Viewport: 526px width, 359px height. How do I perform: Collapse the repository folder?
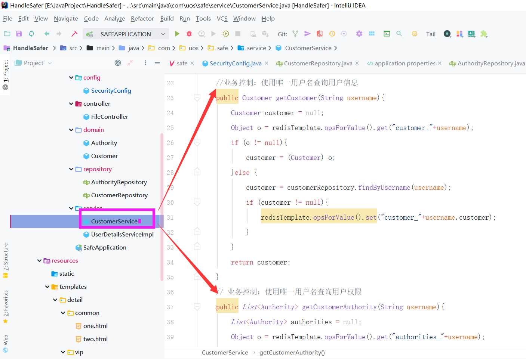[x=71, y=169]
